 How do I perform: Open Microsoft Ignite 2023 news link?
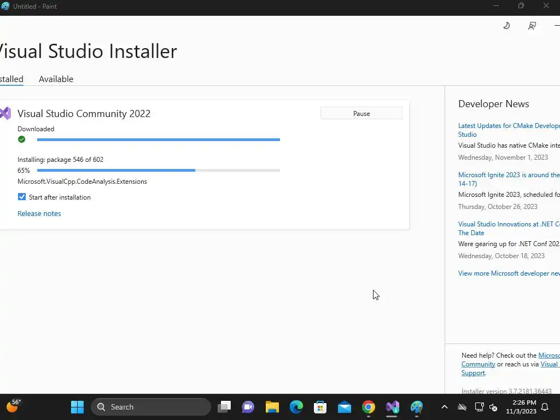pos(509,179)
